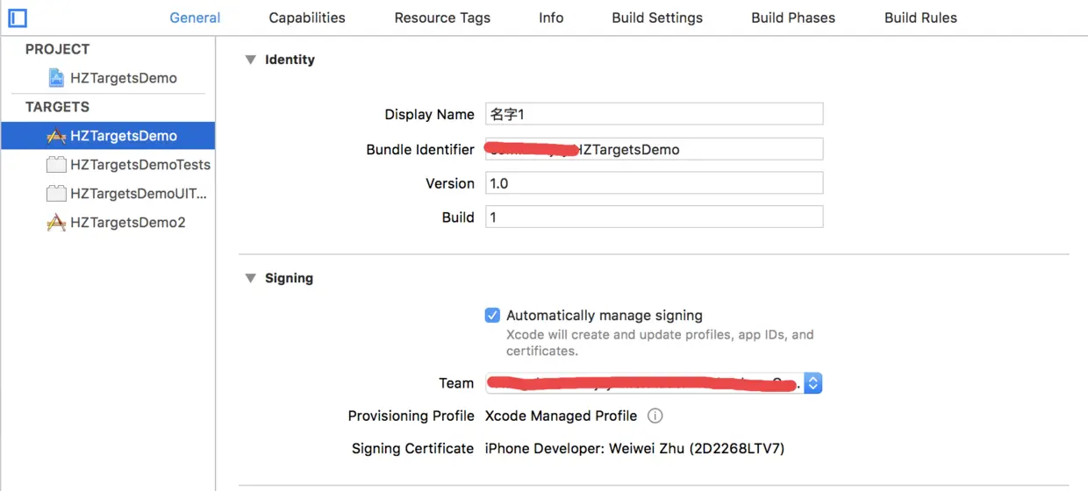1088x491 pixels.
Task: Select the Resource Tags tab
Action: coord(442,18)
